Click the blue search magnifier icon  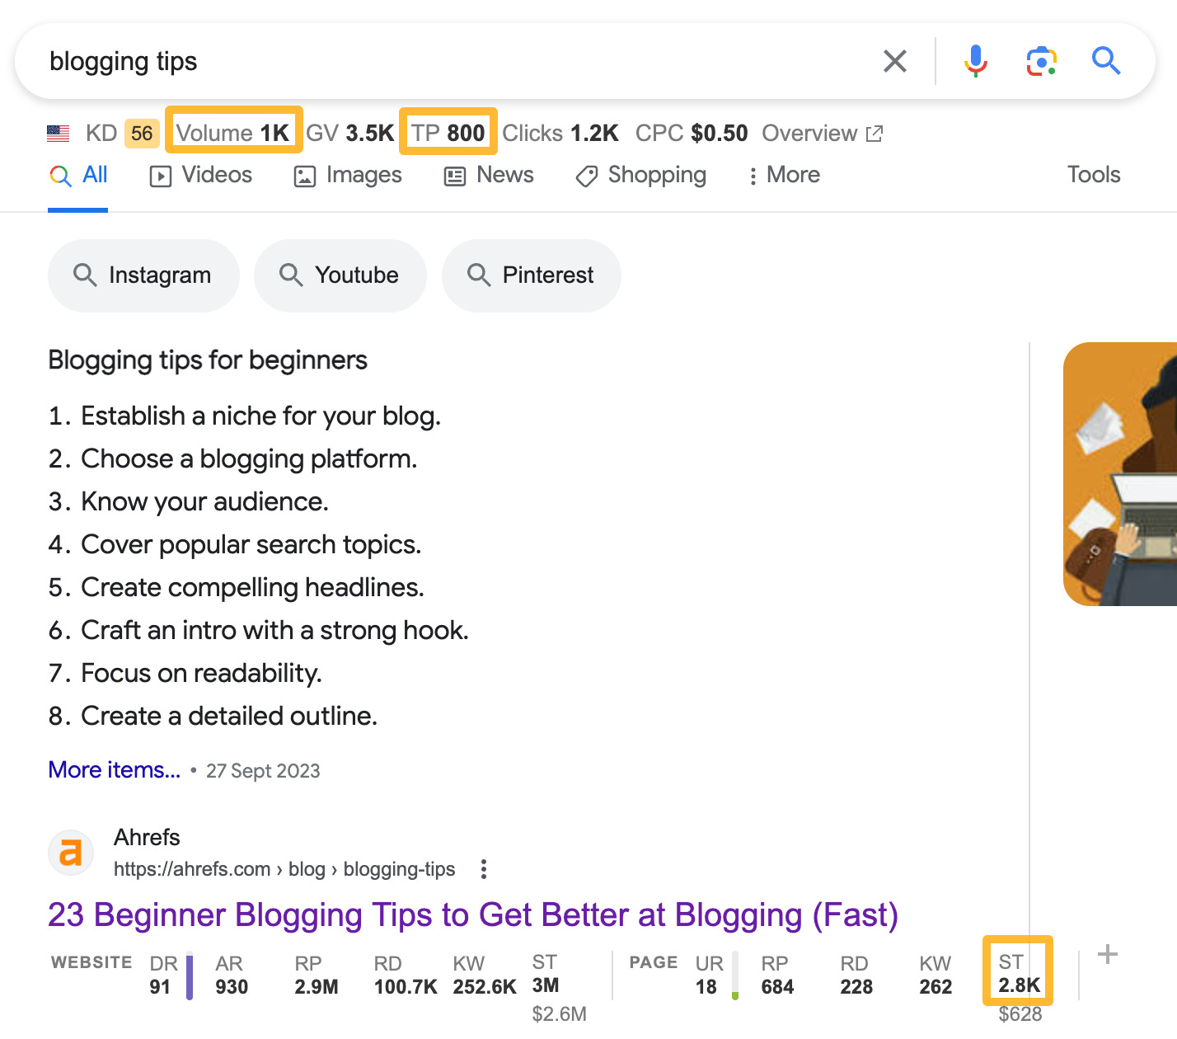pyautogui.click(x=1106, y=60)
